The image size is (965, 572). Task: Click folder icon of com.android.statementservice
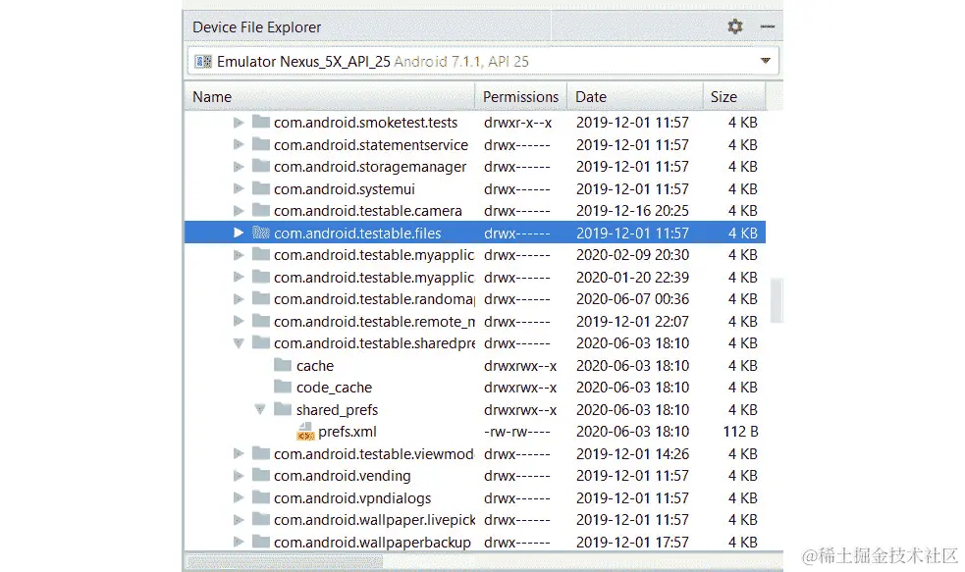261,144
